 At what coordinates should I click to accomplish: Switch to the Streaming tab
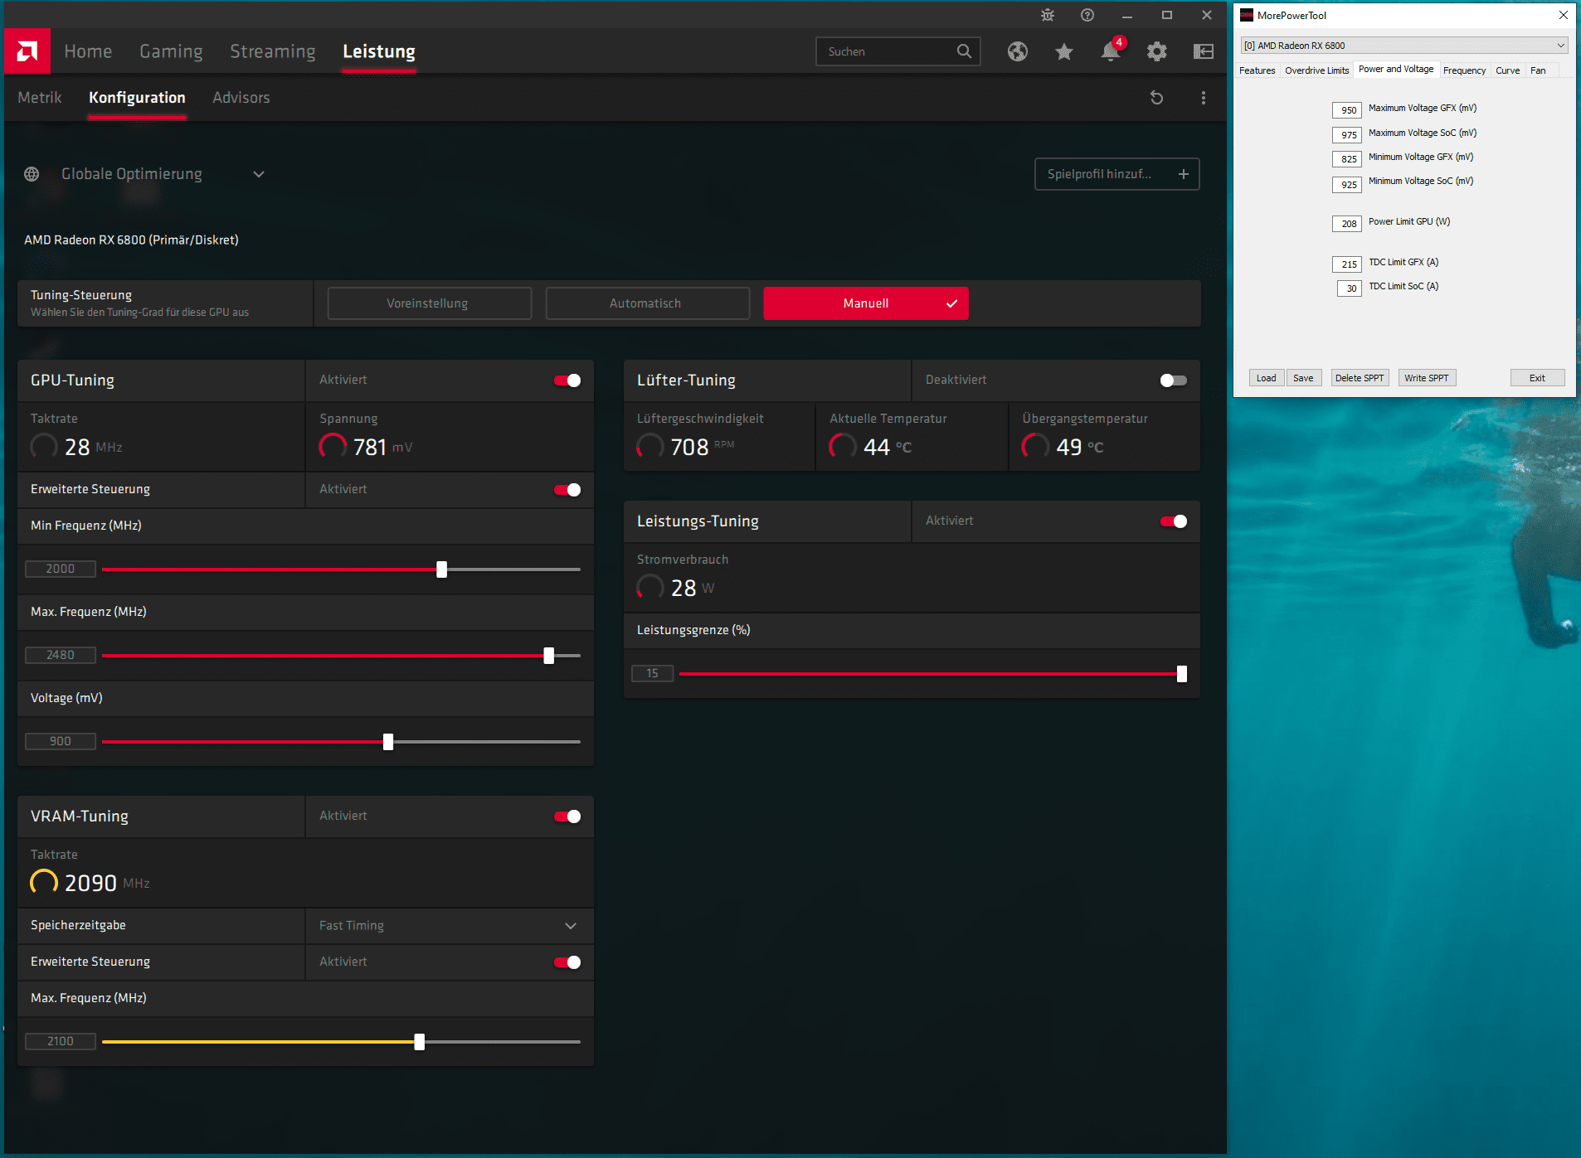point(273,51)
